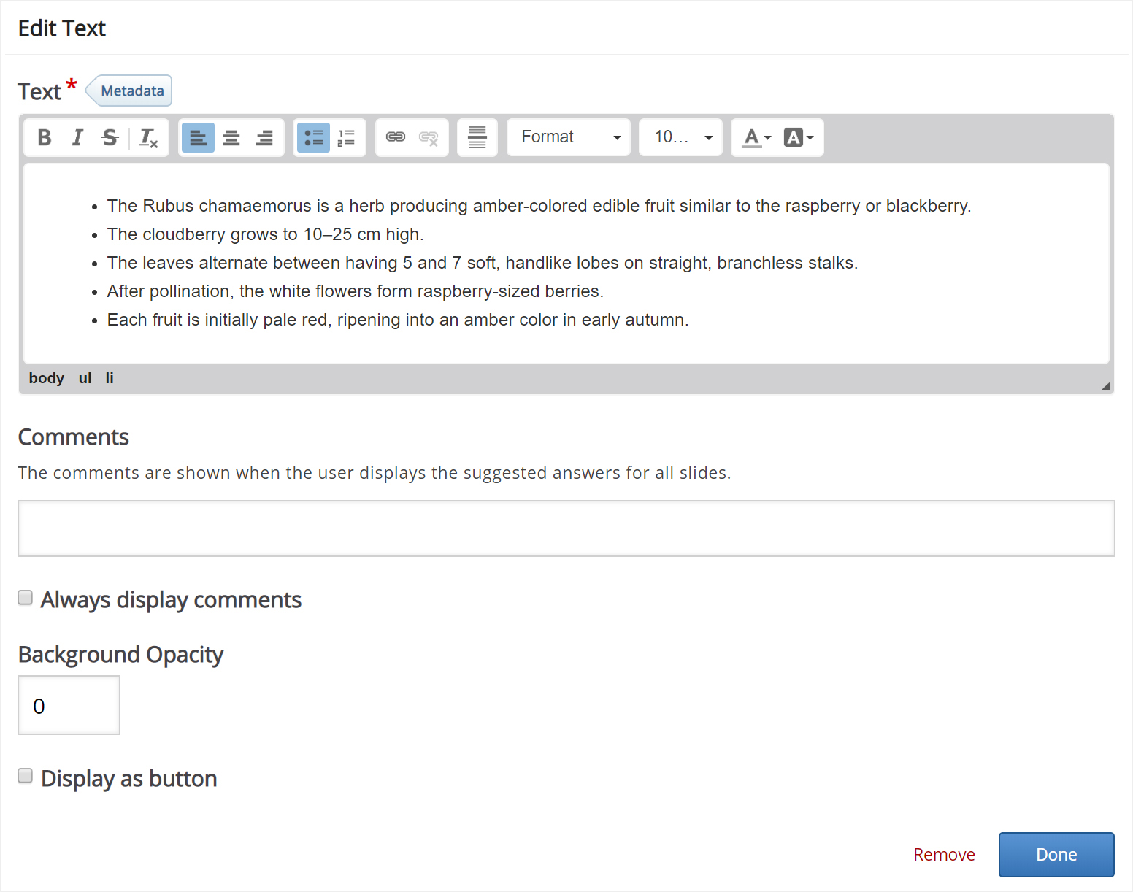The height and width of the screenshot is (892, 1133).
Task: Toggle italic formatting
Action: click(77, 137)
